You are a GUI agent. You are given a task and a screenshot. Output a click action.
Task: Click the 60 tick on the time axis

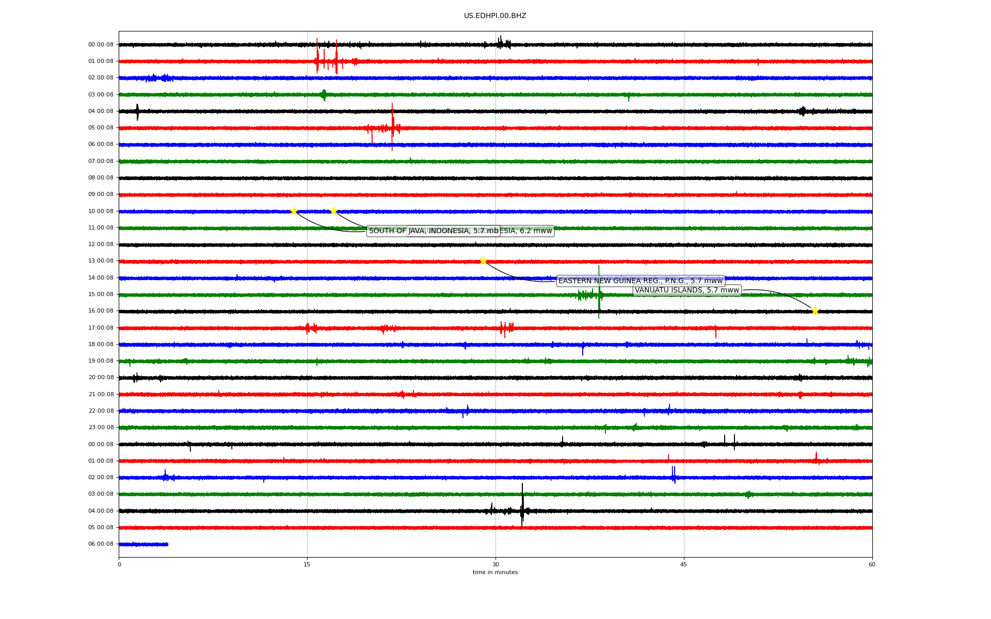pyautogui.click(x=872, y=564)
